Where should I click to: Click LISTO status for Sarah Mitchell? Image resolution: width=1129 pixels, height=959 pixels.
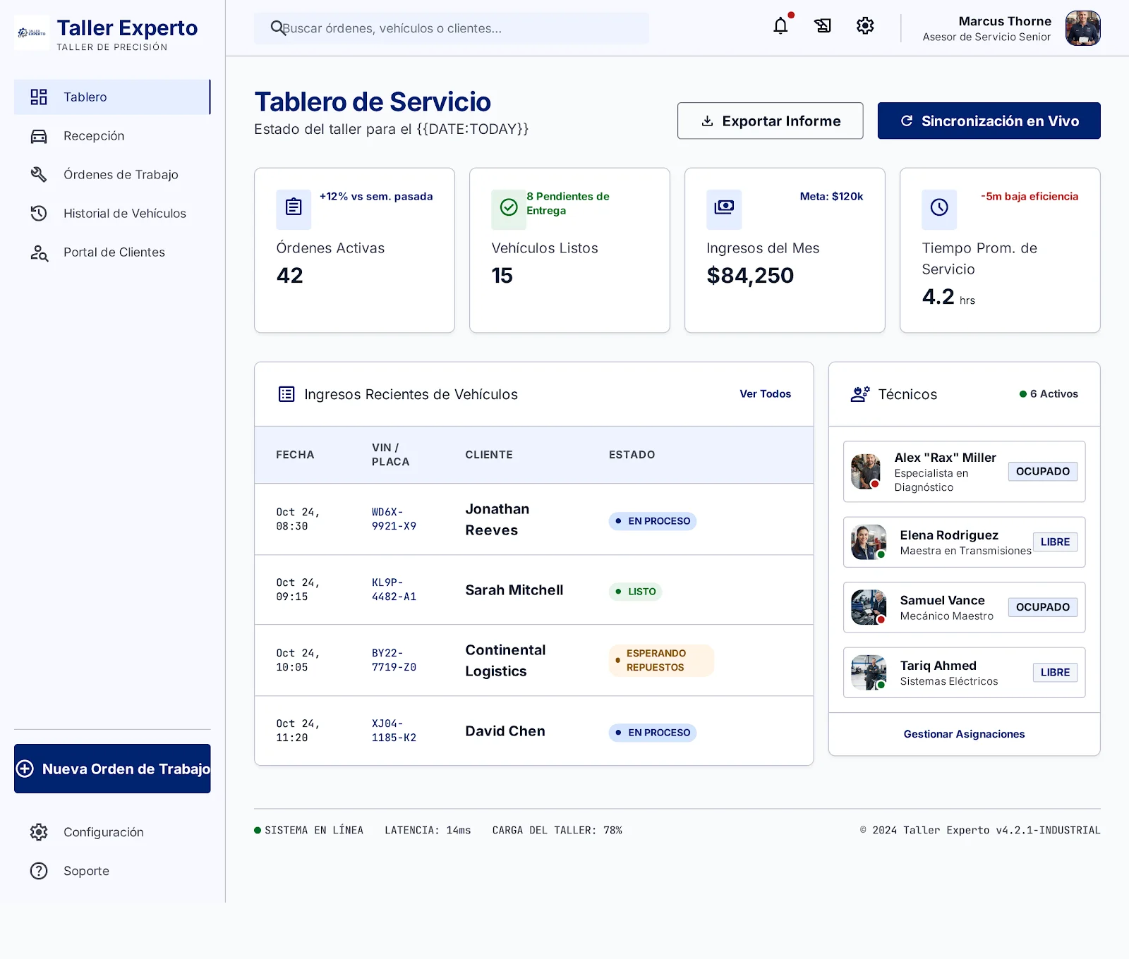(x=635, y=592)
